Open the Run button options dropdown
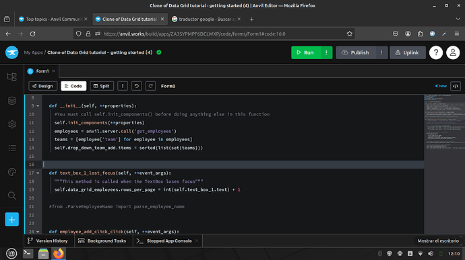The height and width of the screenshot is (260, 465). point(326,52)
